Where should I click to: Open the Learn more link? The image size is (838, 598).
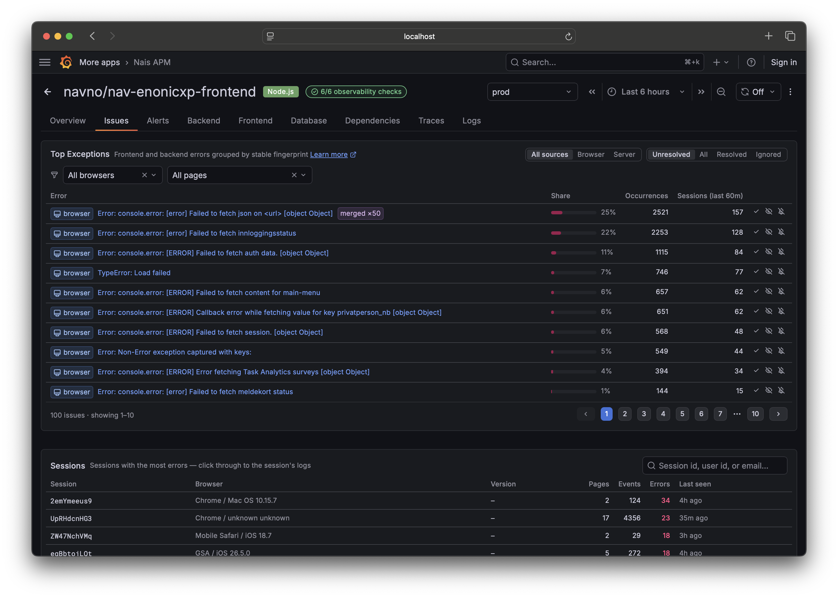click(x=333, y=155)
